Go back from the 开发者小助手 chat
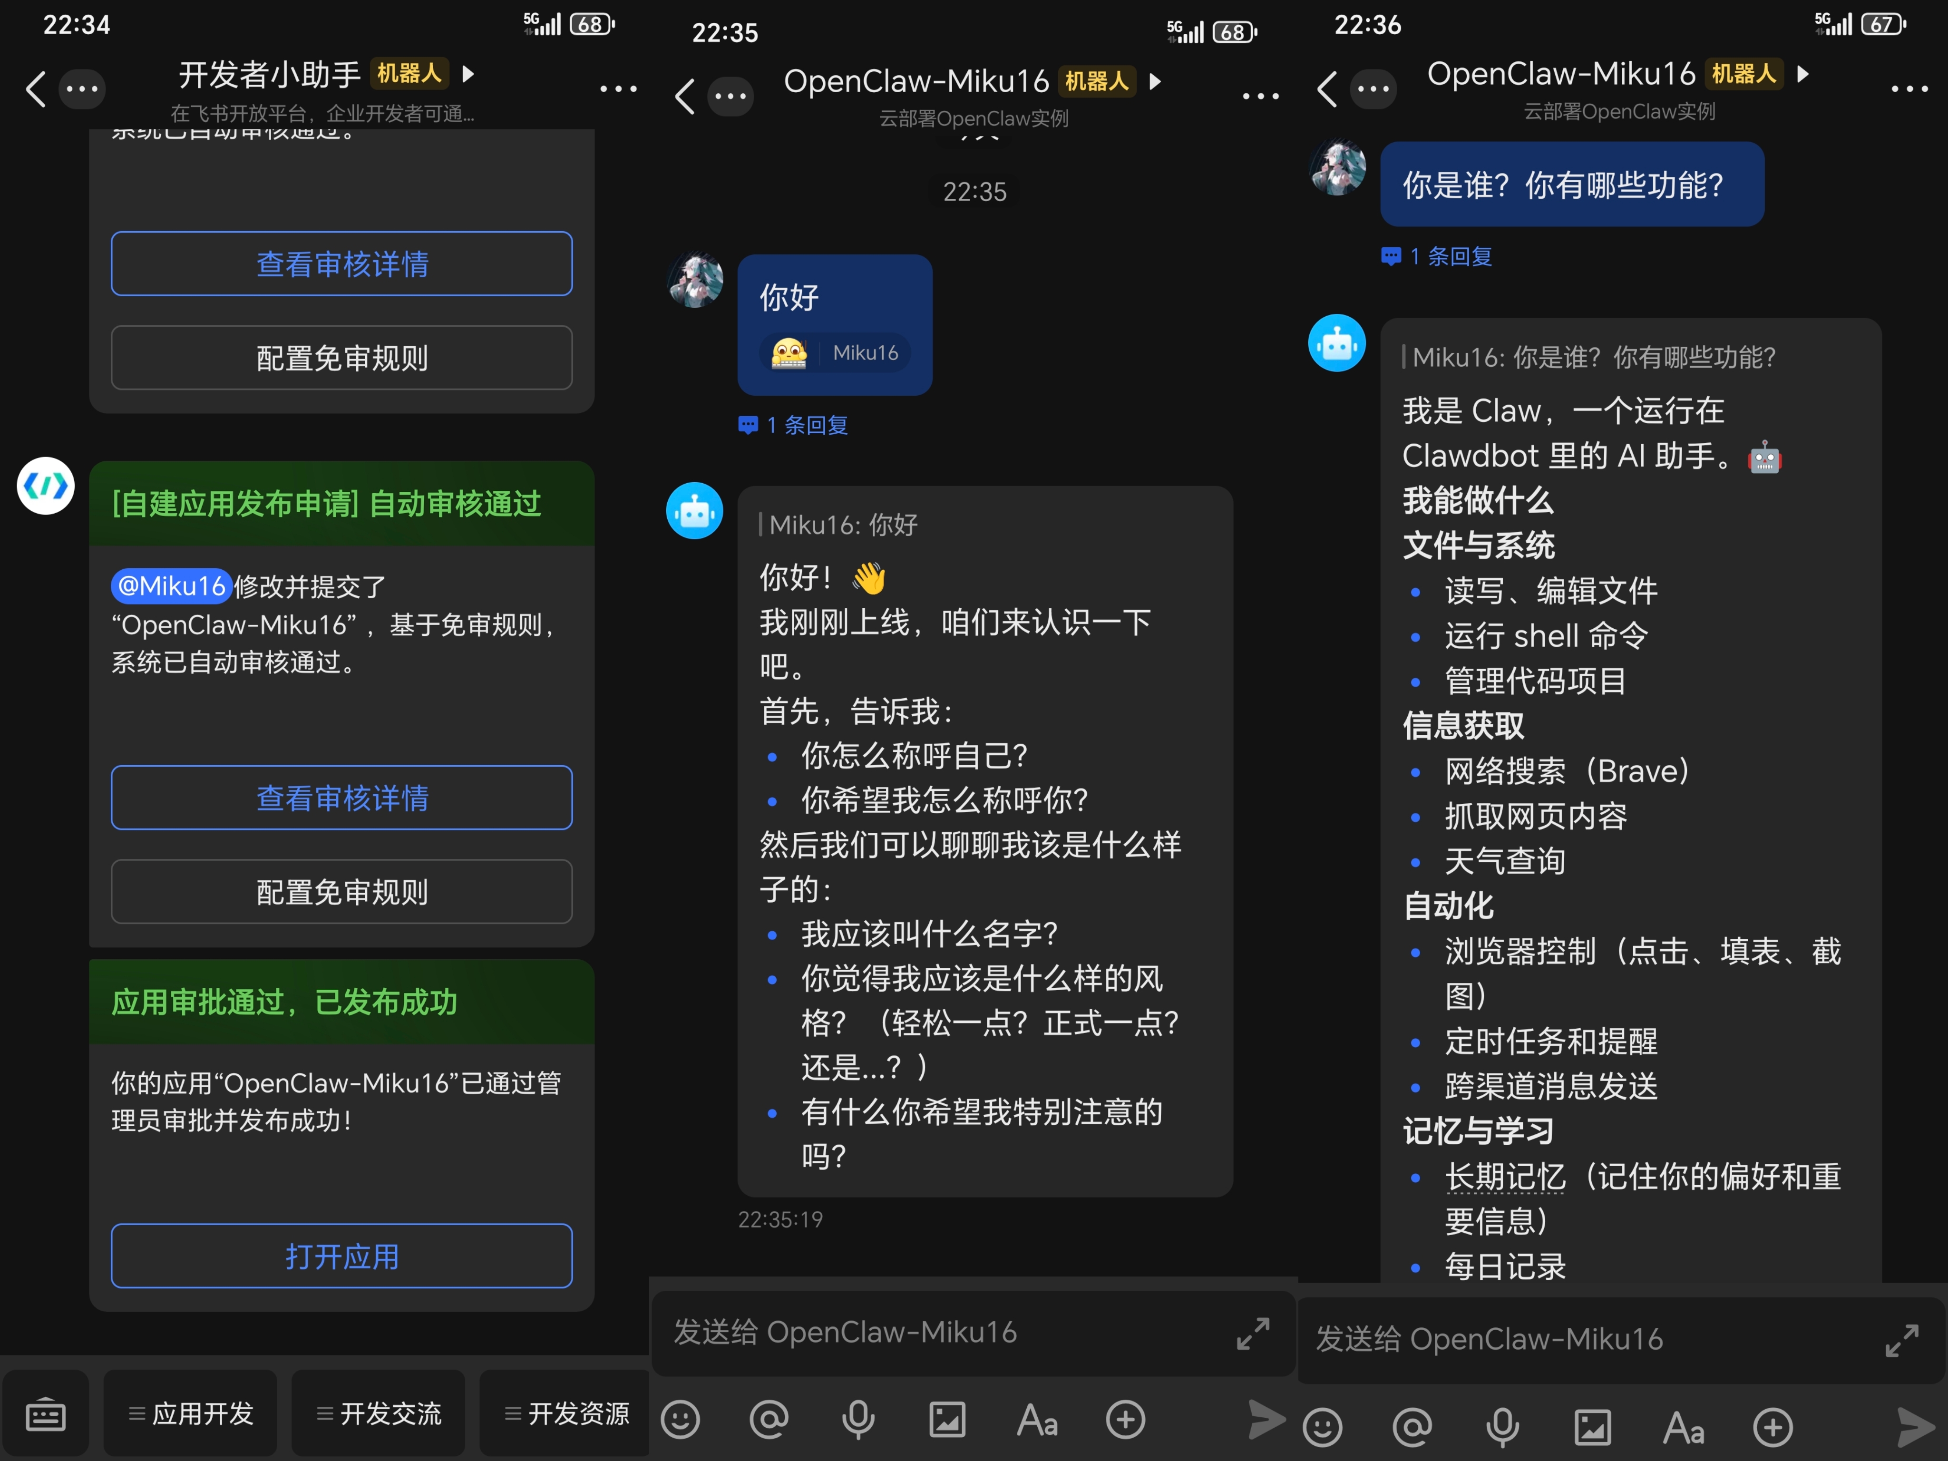1948x1461 pixels. click(x=35, y=89)
